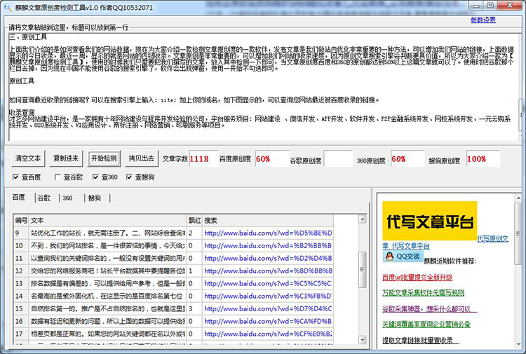This screenshot has width=526, height=354.
Task: Open 提取文章链接批量查收录 link
Action: (421, 340)
